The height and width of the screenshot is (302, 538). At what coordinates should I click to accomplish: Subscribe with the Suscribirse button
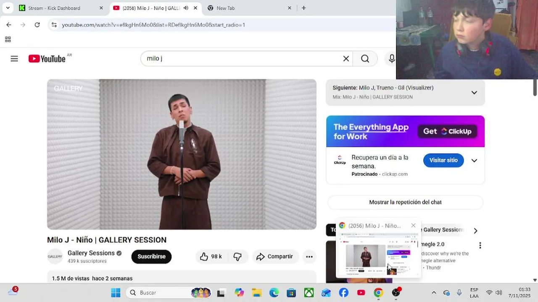(x=151, y=256)
